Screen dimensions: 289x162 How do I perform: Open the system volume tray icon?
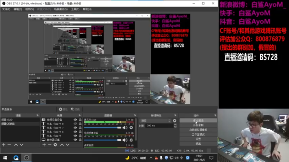click(x=176, y=158)
